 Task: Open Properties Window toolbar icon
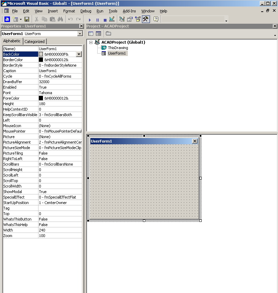click(x=130, y=19)
